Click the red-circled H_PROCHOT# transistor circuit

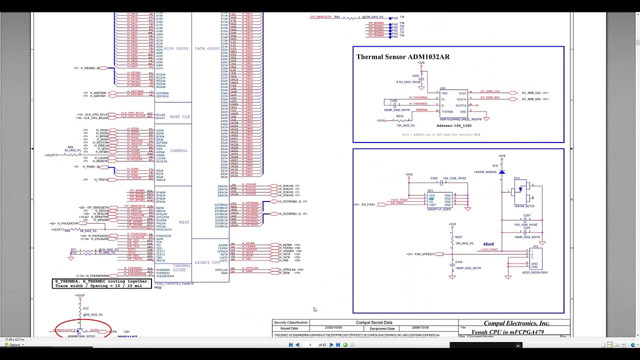coord(83,329)
